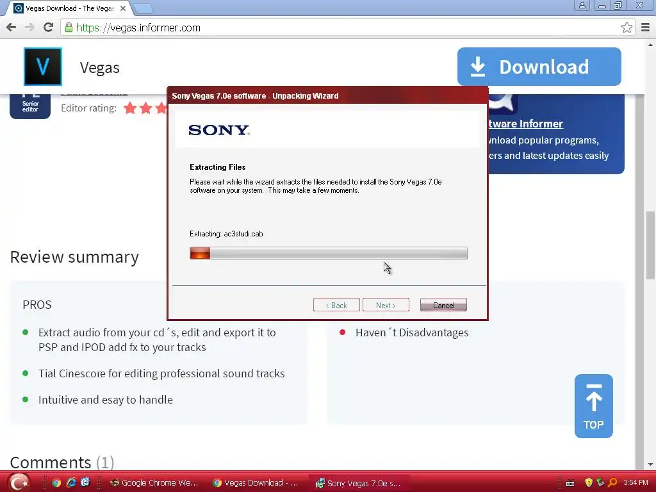656x492 pixels.
Task: Click the first editor rating star
Action: (x=130, y=108)
